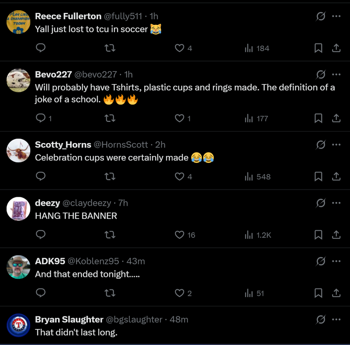Repost deezy's HANG THE BANNER tweet
350x345 pixels.
110,235
